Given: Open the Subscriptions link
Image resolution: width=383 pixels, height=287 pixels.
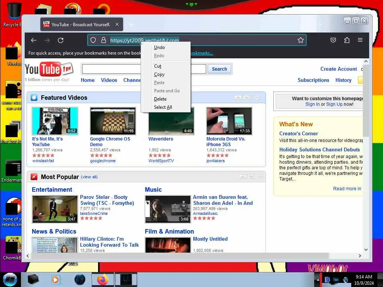Looking at the screenshot, I should (x=313, y=80).
